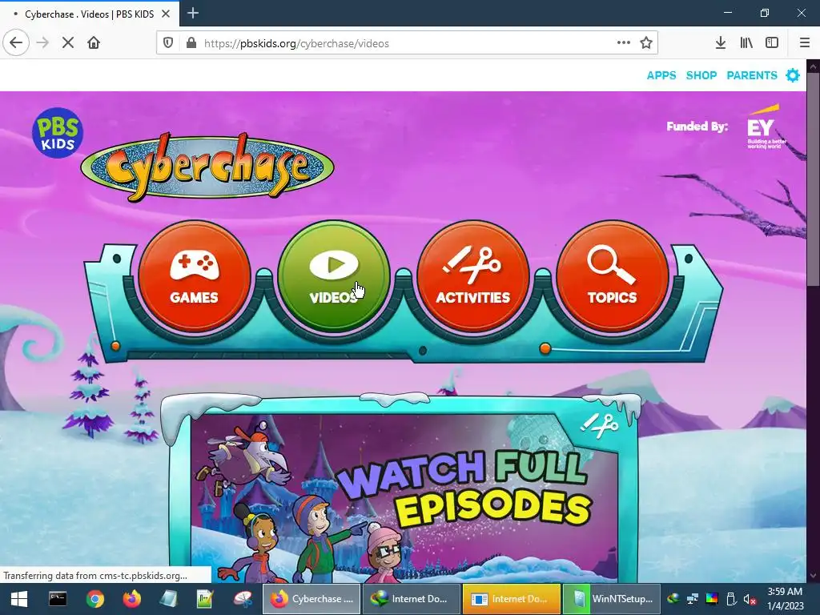Open the Windows Start menu

pyautogui.click(x=19, y=599)
